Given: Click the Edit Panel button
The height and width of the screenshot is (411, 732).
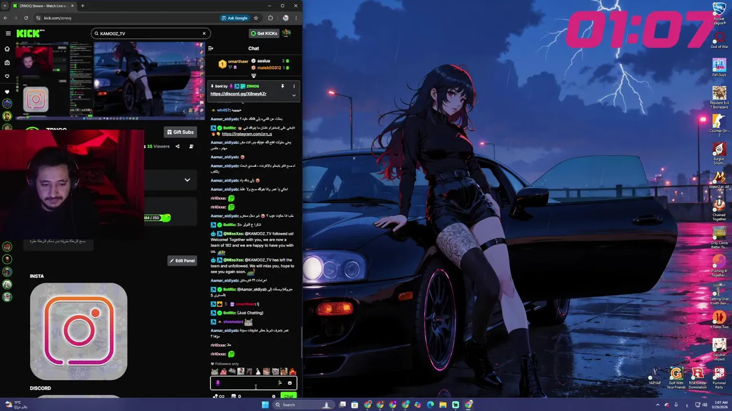Looking at the screenshot, I should (x=182, y=260).
